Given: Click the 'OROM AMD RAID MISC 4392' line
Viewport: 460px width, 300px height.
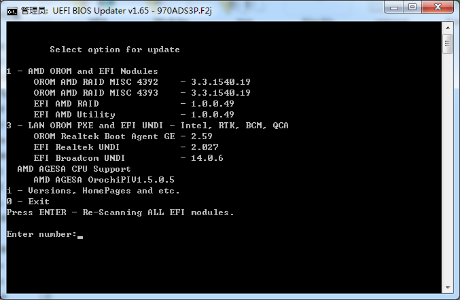Looking at the screenshot, I should pyautogui.click(x=142, y=82).
